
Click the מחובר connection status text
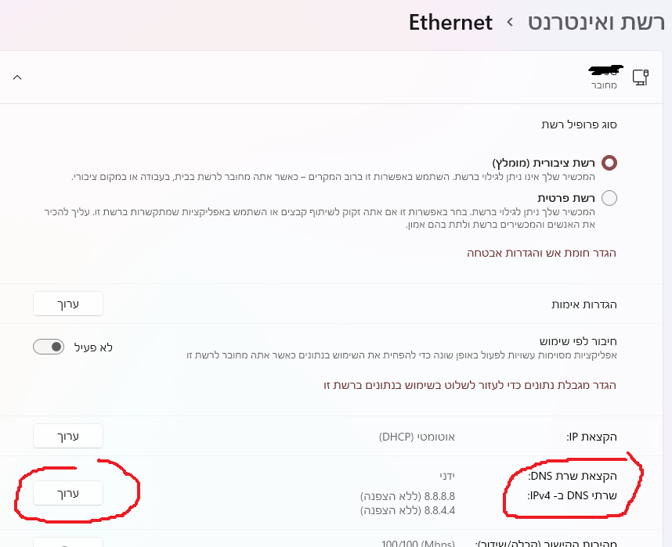click(604, 85)
